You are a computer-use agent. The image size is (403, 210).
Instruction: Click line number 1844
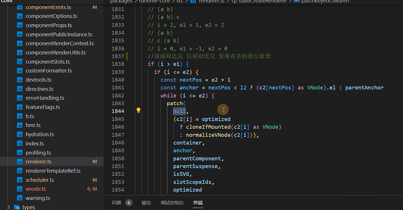(x=118, y=111)
